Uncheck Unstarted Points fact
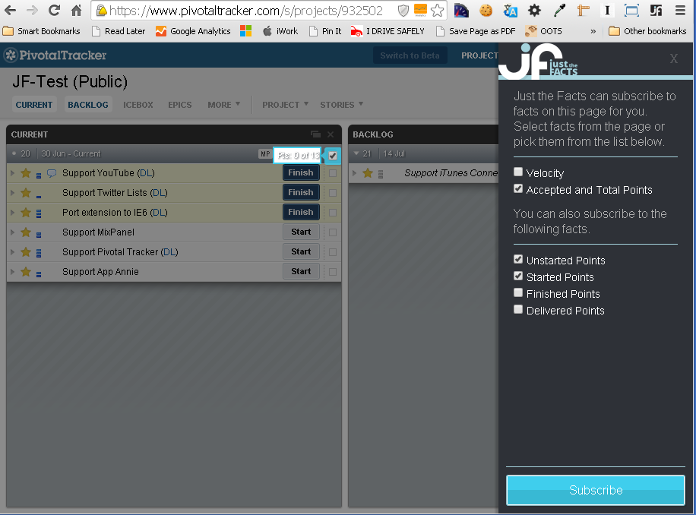 (x=518, y=259)
